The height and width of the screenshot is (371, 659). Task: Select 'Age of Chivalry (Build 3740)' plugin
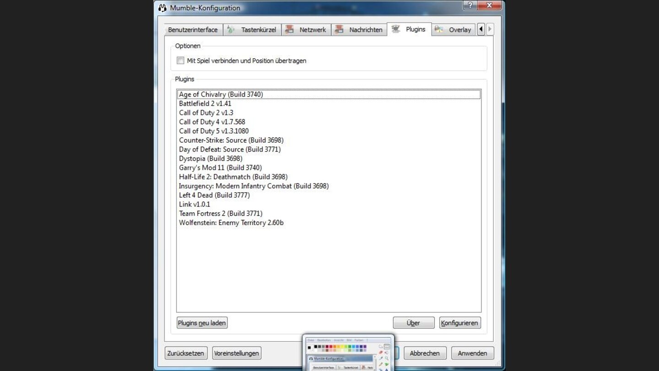coord(329,94)
